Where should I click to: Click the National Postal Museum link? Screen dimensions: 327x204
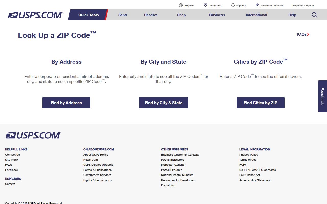177,175
